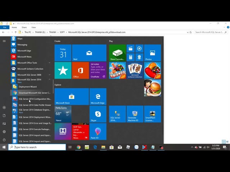Open SQL Server 2014 Configuration Manager
Image resolution: width=230 pixels, height=172 pixels.
(x=31, y=99)
